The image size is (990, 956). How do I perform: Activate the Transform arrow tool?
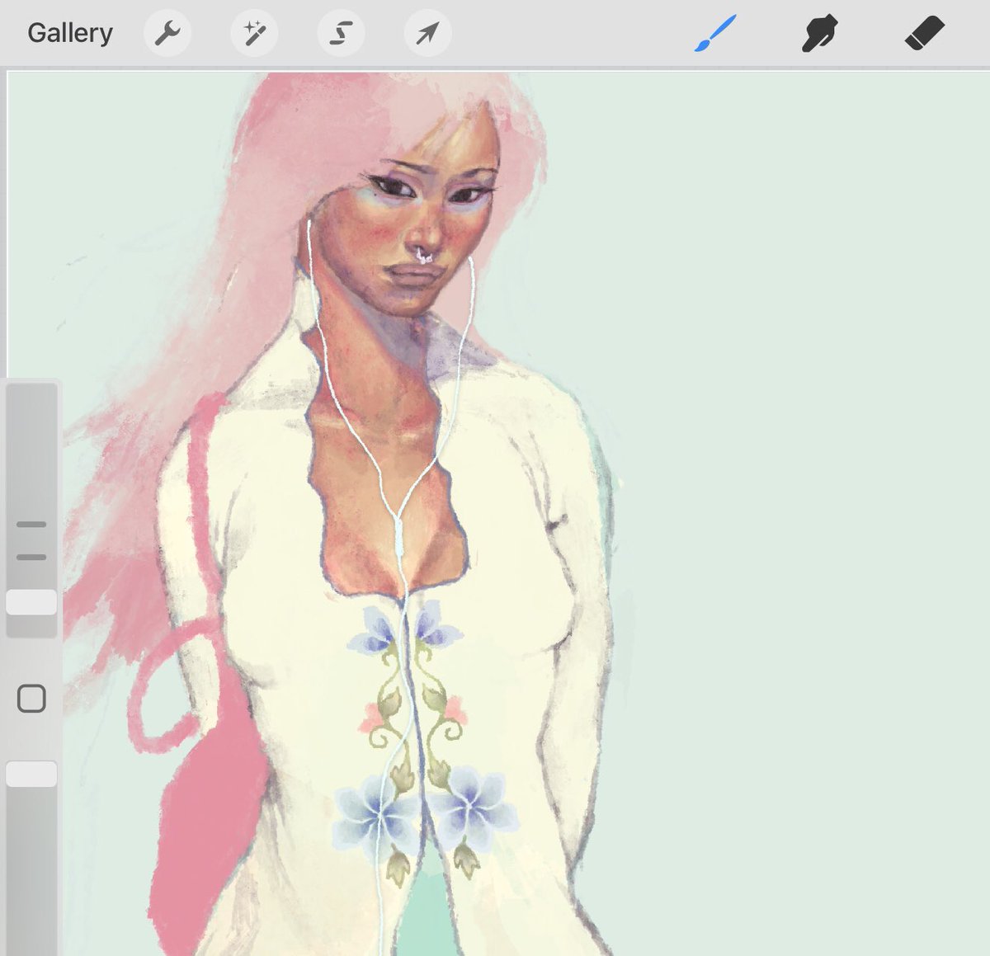[x=427, y=33]
